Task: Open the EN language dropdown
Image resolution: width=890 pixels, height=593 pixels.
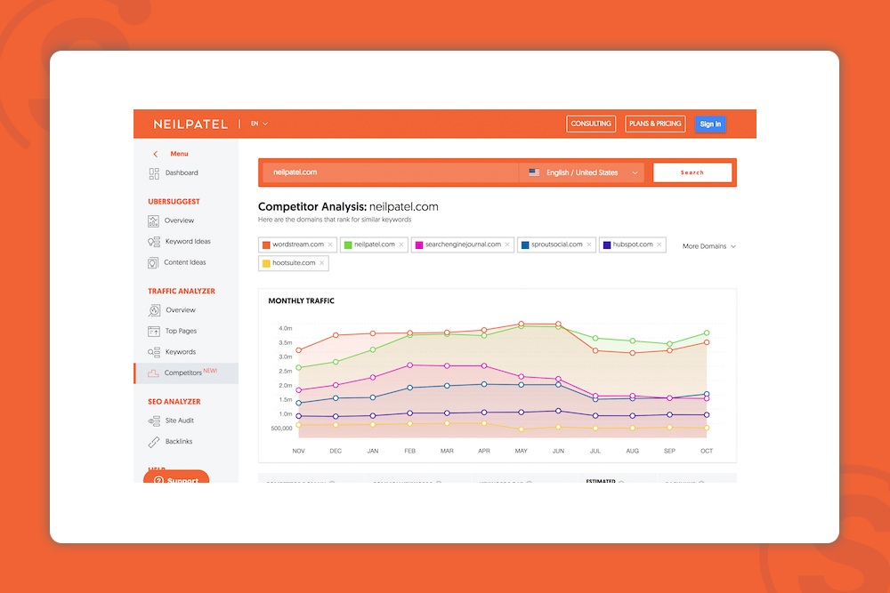Action: click(259, 124)
